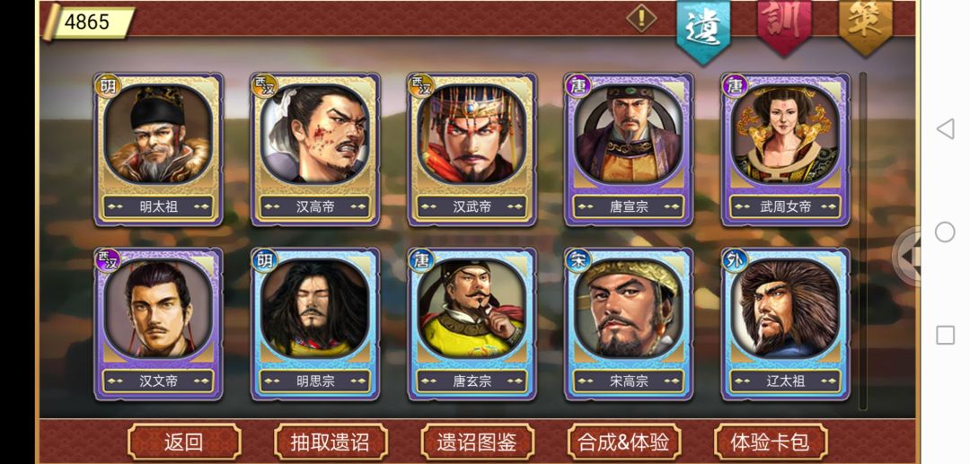
Task: Choose the 武周女帝 card
Action: [x=786, y=150]
